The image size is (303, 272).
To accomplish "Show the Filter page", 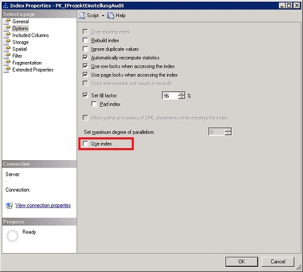I will 17,56.
